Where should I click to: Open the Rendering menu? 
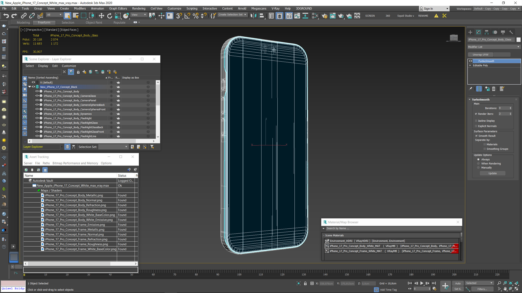click(x=139, y=9)
